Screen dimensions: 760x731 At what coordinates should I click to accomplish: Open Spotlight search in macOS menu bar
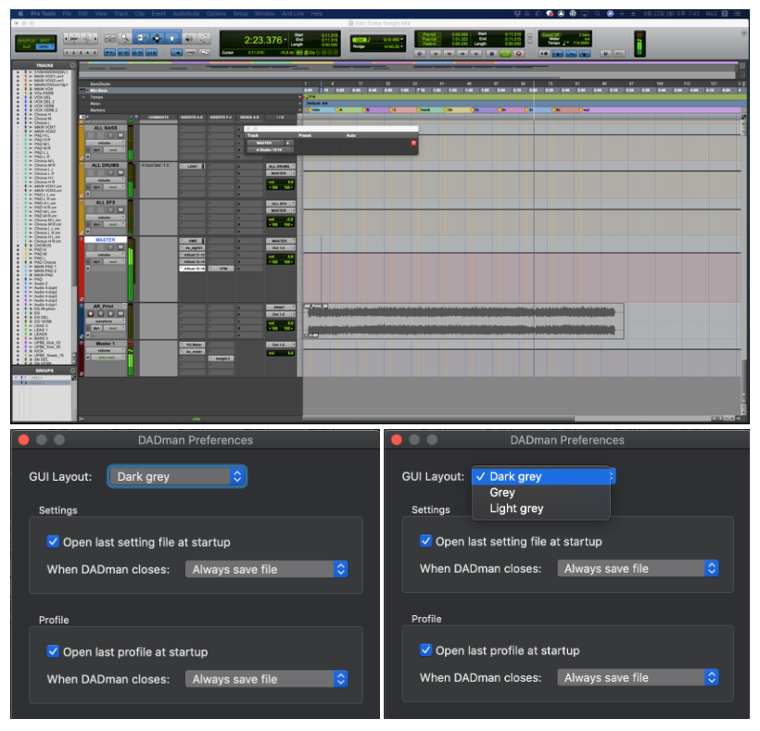(x=597, y=14)
